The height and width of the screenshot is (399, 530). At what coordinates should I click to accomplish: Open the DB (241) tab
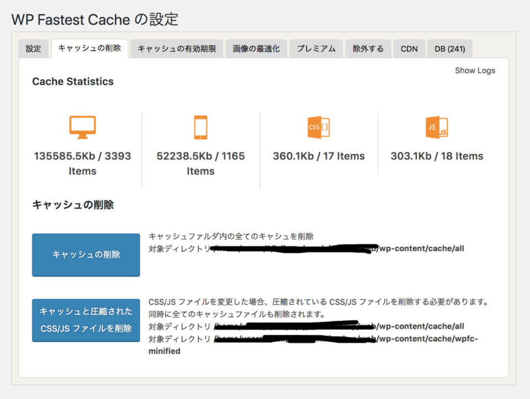click(450, 49)
